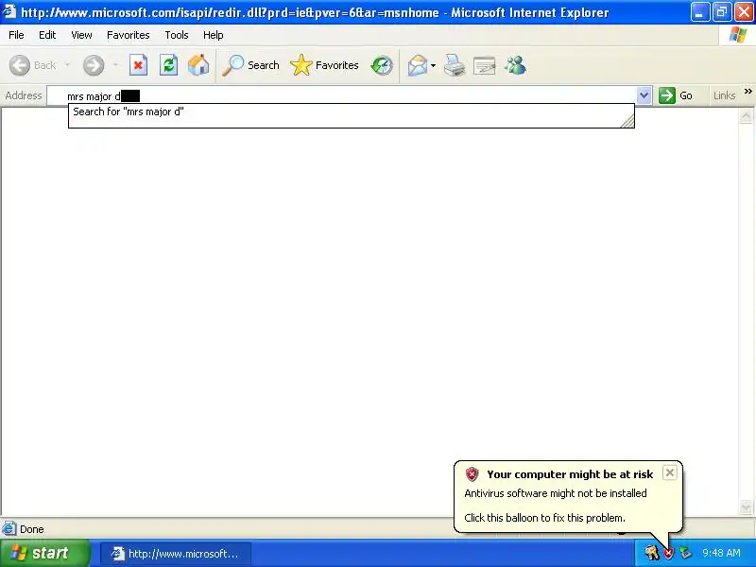Open the Favorites menu
This screenshot has width=756, height=567.
click(129, 35)
